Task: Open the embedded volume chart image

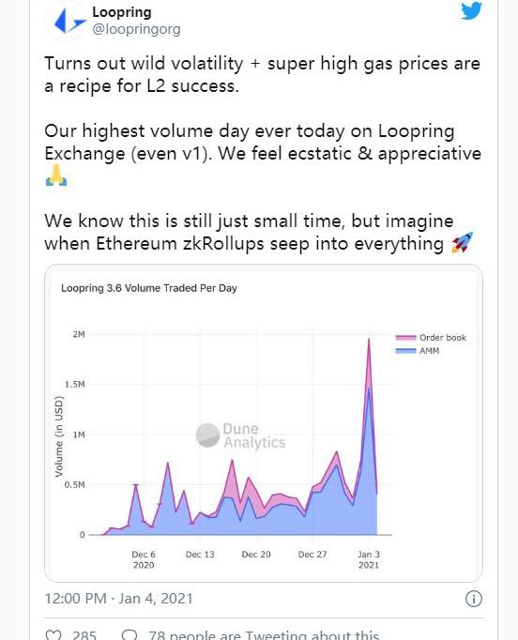Action: point(264,423)
